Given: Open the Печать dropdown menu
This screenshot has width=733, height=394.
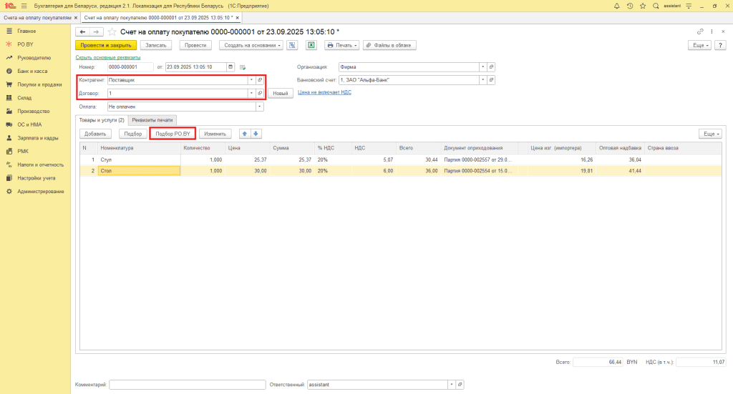Looking at the screenshot, I should 341,45.
